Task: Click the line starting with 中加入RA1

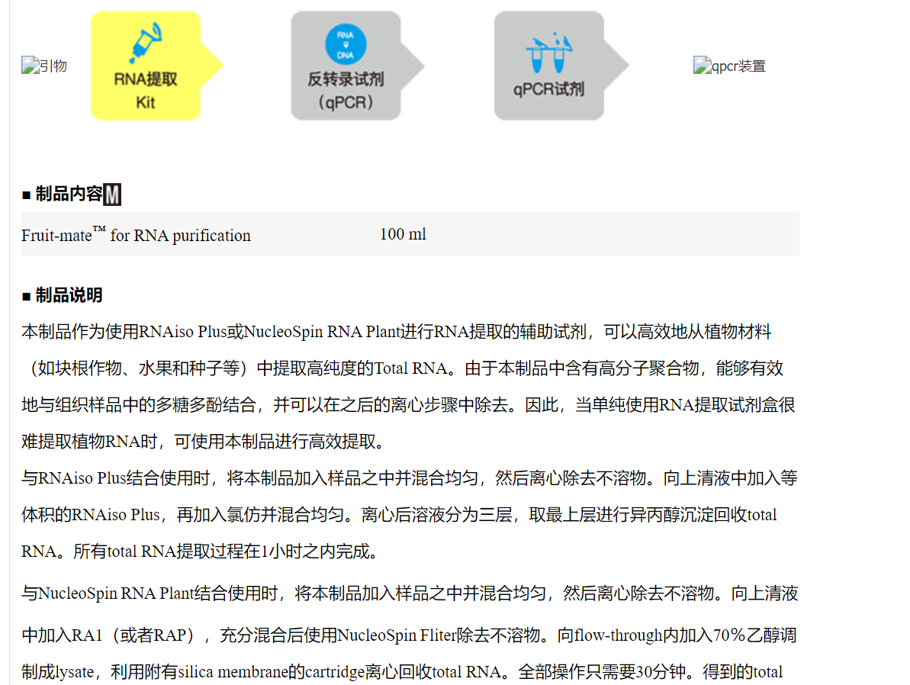Action: click(x=409, y=635)
